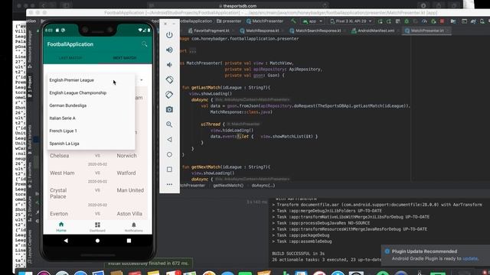Click Task :app:assembleDebug output line
This screenshot has width=490, height=275.
click(302, 241)
